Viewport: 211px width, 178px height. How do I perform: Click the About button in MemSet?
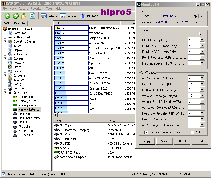182,141
